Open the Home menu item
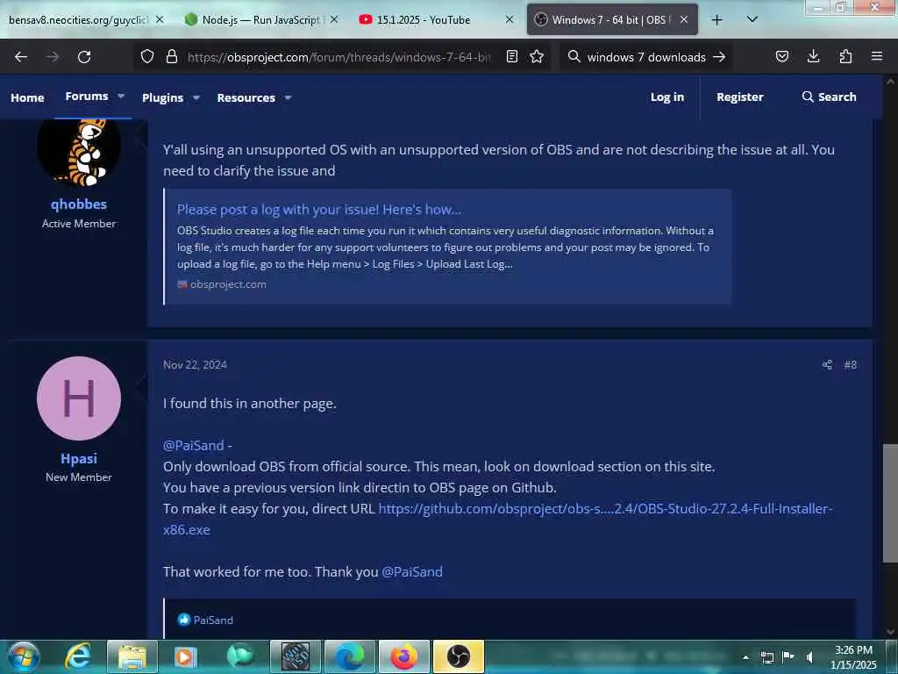Screen dimensions: 898x674 point(27,98)
